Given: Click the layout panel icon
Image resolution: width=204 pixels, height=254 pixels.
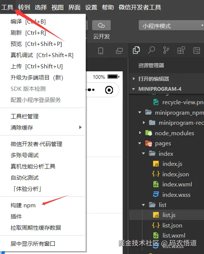Looking at the screenshot, I should 197,50.
